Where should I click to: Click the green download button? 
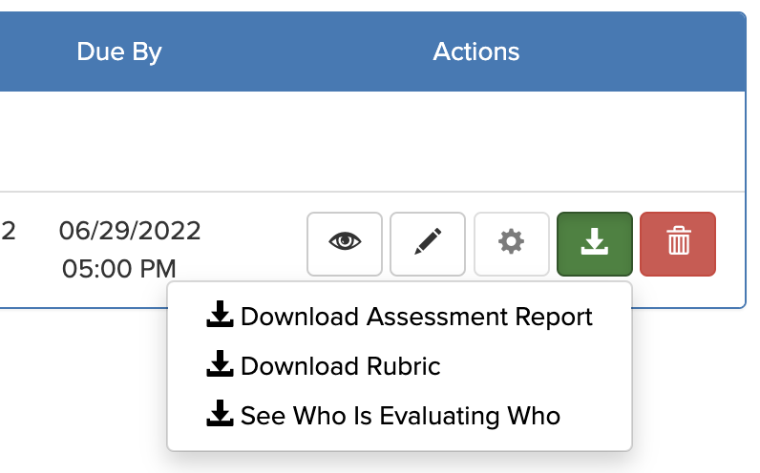pyautogui.click(x=594, y=244)
